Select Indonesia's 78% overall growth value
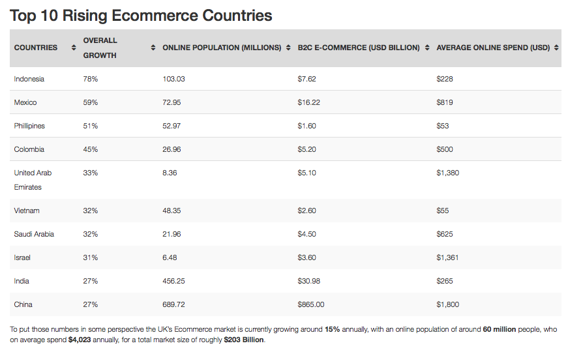 91,79
